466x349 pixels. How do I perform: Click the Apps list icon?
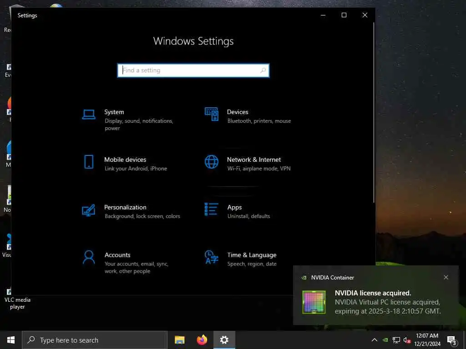tap(212, 209)
